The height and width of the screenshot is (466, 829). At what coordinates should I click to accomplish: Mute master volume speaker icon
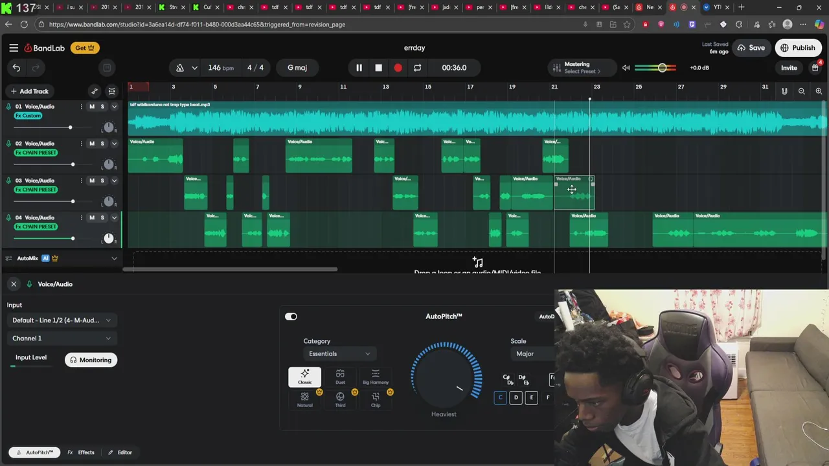click(626, 67)
